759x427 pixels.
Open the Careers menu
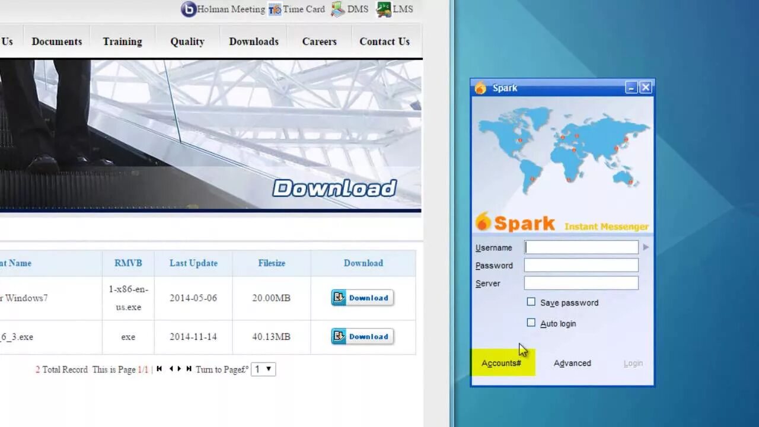(319, 42)
